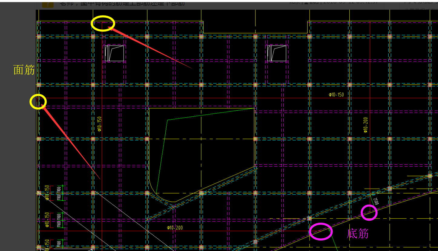
Task: Click the horizontal "Φ10-200" rebar label
Action: tap(175, 228)
